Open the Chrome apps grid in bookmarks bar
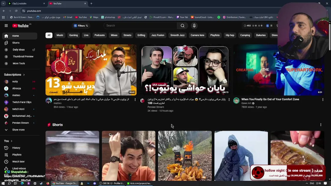Screen dimensions: 331x186 pos(3,17)
